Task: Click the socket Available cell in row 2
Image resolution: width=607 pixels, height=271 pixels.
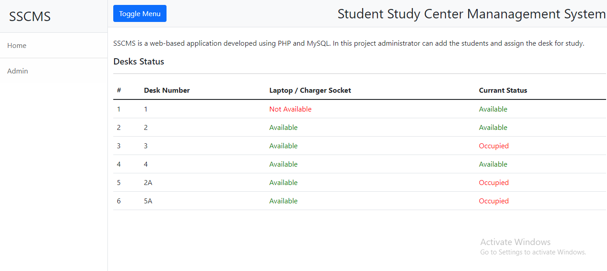Action: click(283, 128)
